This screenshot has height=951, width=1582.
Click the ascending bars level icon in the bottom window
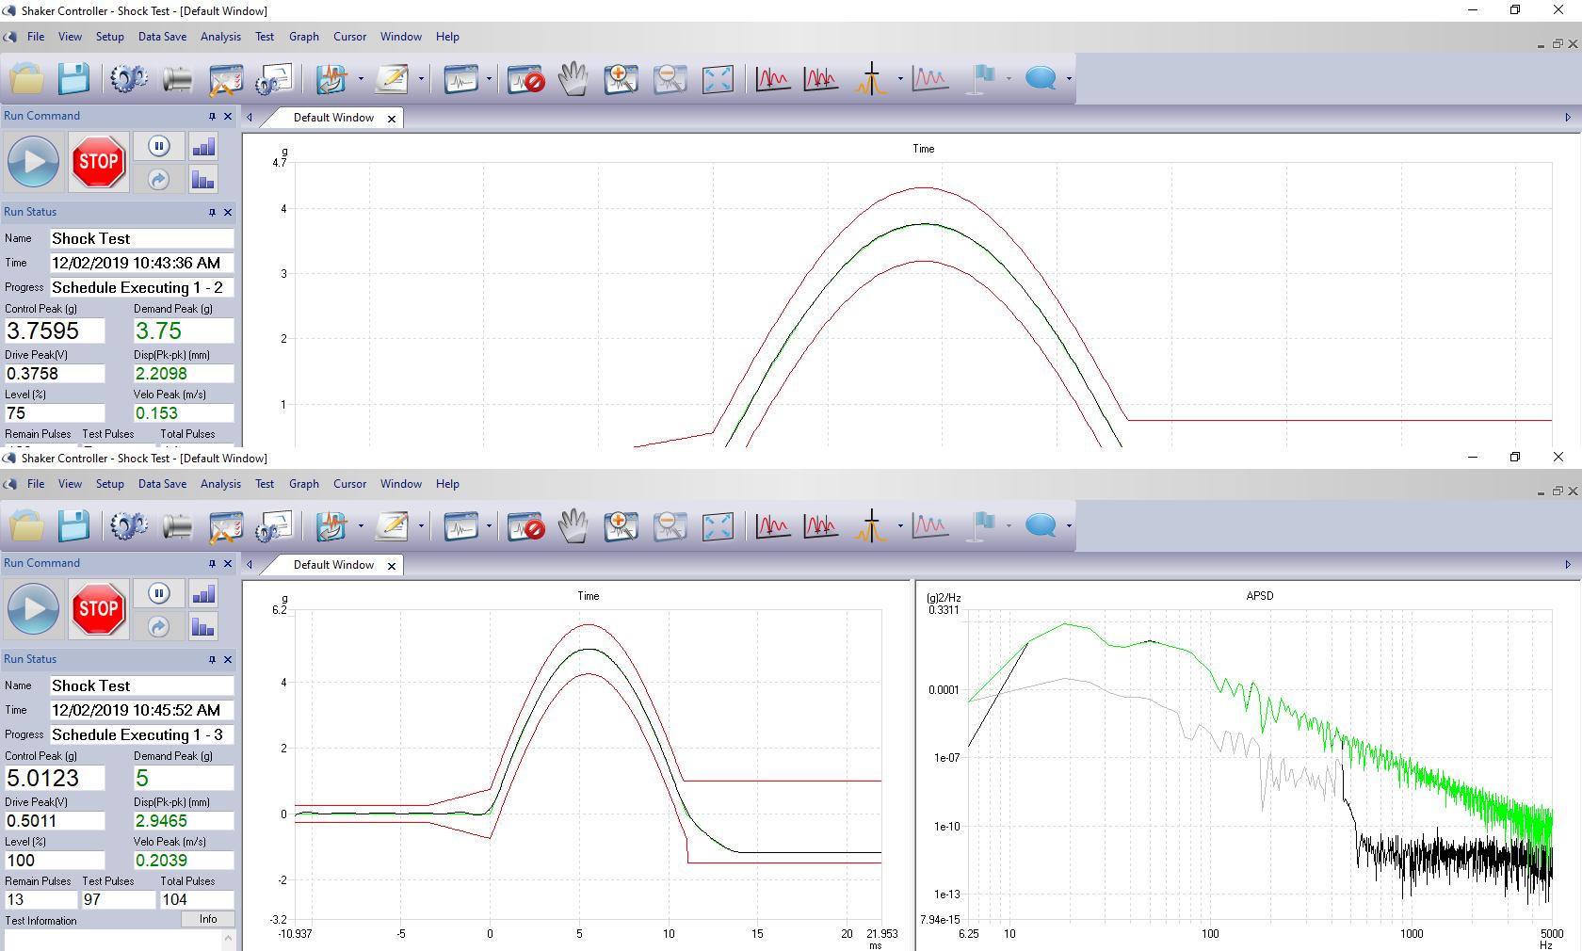pyautogui.click(x=203, y=593)
